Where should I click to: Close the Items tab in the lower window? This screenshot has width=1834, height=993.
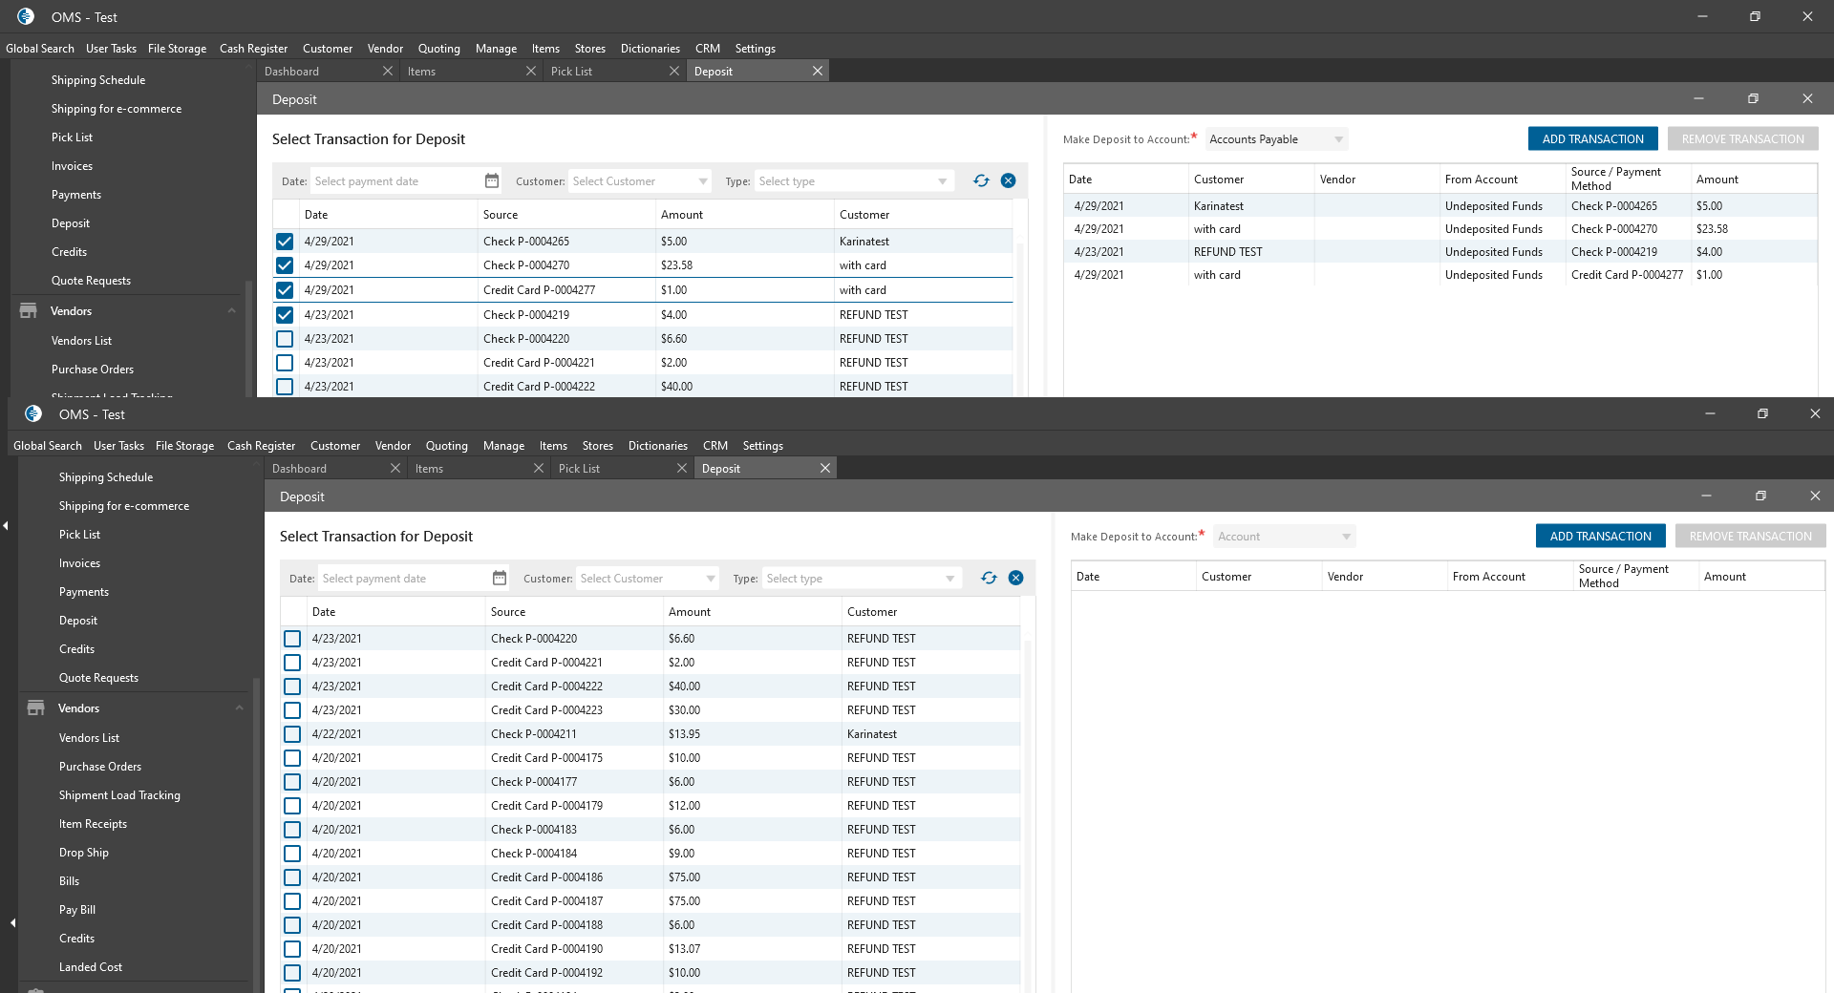click(x=539, y=469)
